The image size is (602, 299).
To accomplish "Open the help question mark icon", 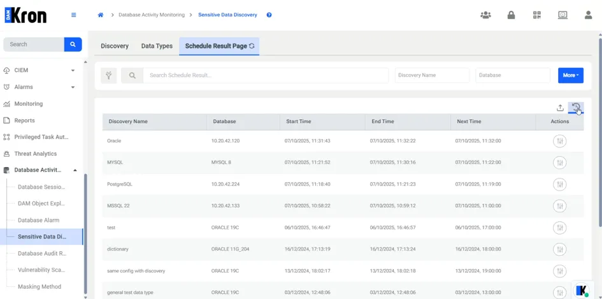I will pyautogui.click(x=269, y=15).
